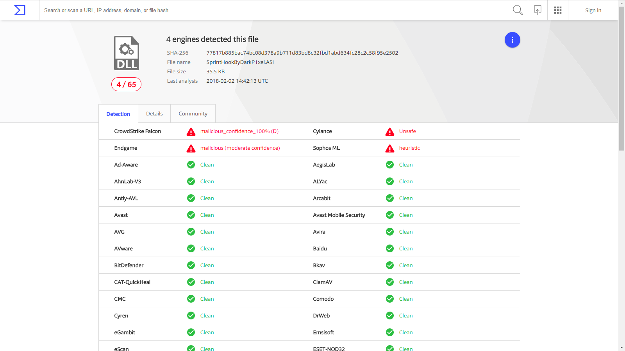
Task: Click the CrowdStrike Falcon red warning icon
Action: (191, 131)
